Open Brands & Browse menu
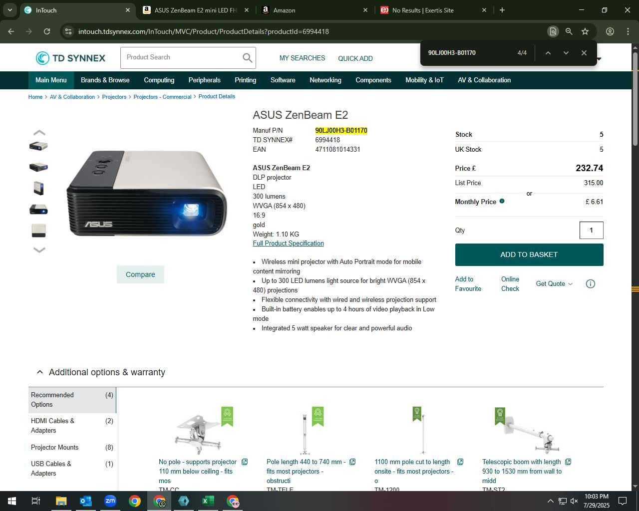Screen dimensions: 639x511 [x=105, y=80]
